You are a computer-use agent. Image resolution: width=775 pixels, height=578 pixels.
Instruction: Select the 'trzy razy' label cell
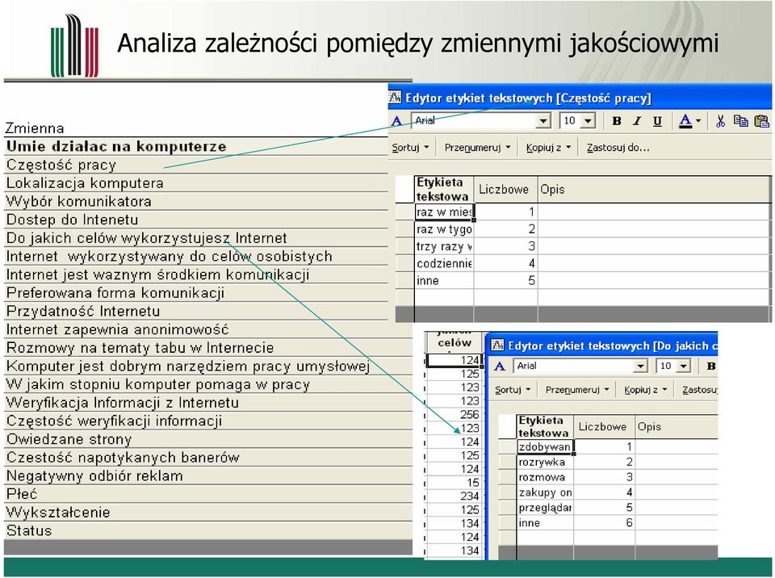click(444, 246)
